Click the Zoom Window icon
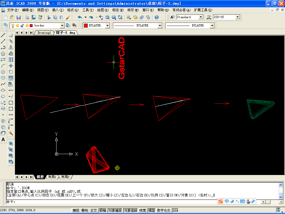The image size is (285, 214). coord(114,17)
